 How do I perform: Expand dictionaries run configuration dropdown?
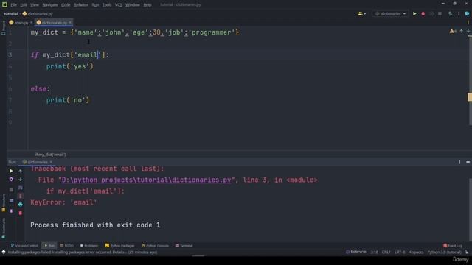pyautogui.click(x=404, y=13)
